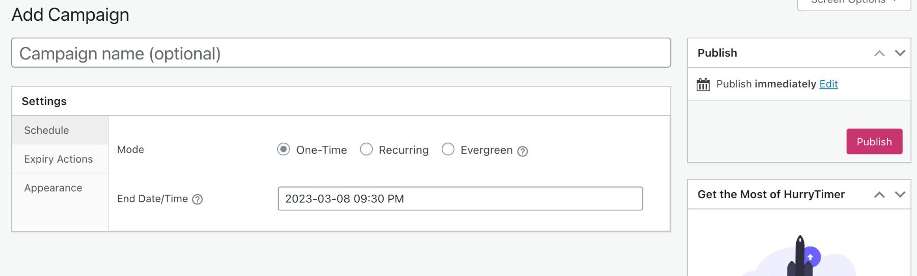Move Publish panel up with arrow
Viewport: 917px width, 276px height.
tap(879, 53)
